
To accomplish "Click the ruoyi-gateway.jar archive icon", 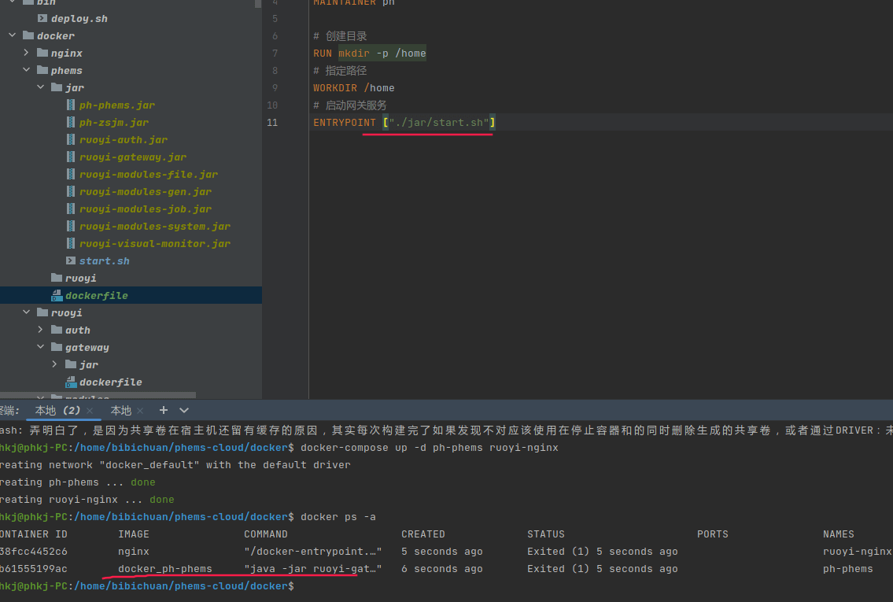I will (71, 157).
